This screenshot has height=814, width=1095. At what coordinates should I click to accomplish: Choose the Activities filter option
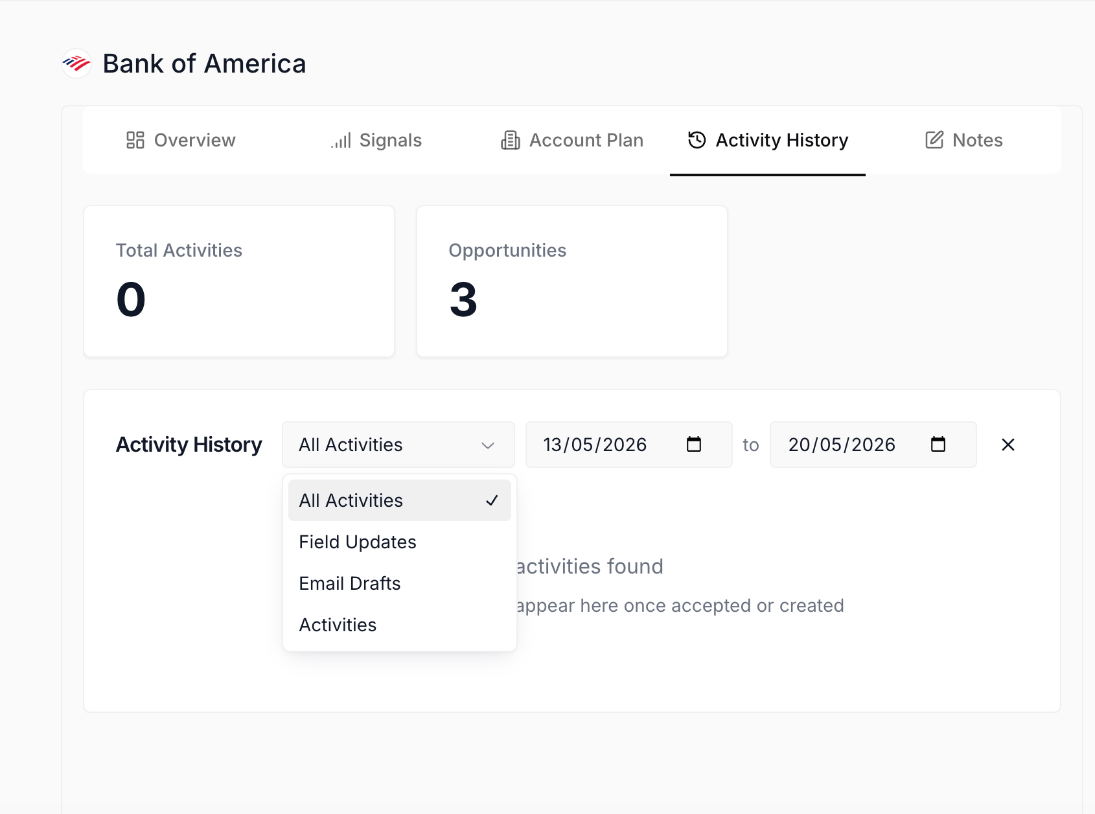[x=400, y=625]
